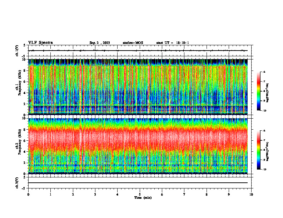
Task: Click the "2" kHz tick on ch.2 frequency axis
Action: [x=25, y=163]
